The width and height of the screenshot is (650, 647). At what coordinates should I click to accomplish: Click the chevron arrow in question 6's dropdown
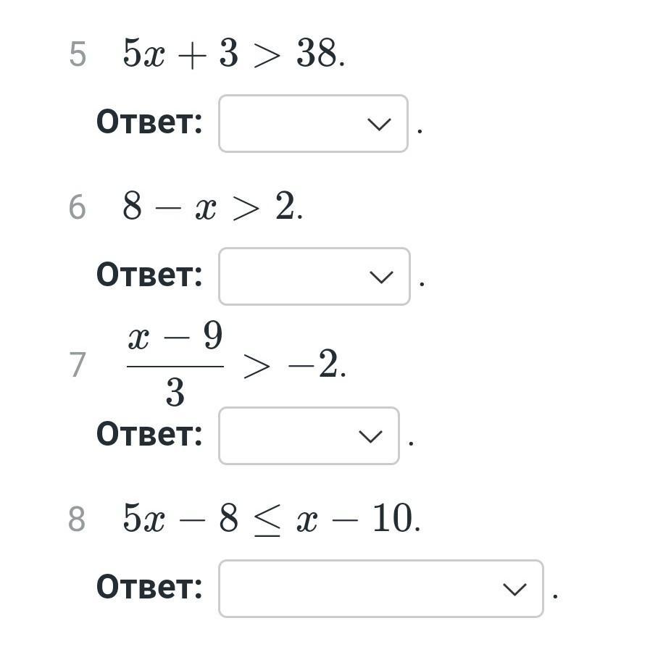[x=381, y=277]
